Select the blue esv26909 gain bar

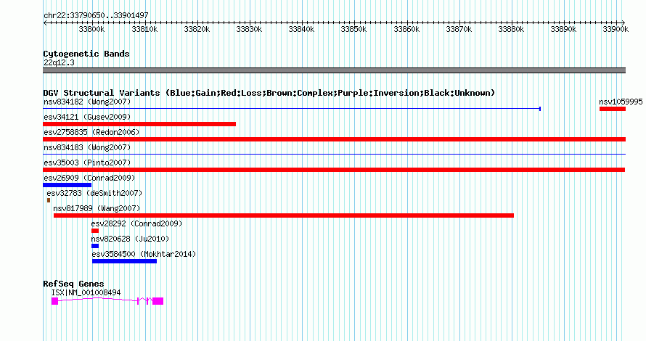point(68,185)
